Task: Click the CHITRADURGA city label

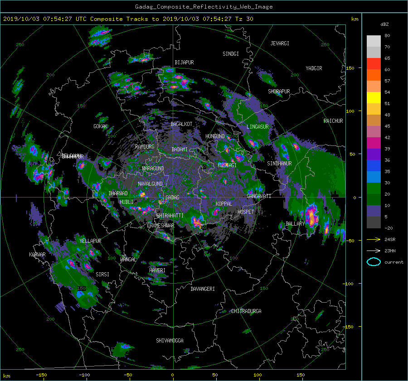Action: point(247,311)
